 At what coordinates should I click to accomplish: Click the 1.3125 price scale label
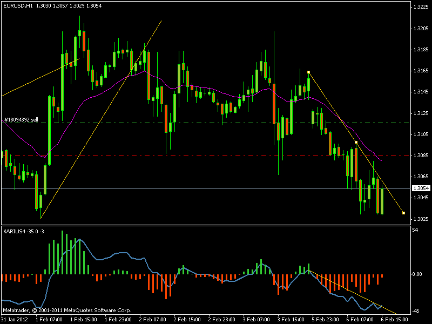click(421, 113)
